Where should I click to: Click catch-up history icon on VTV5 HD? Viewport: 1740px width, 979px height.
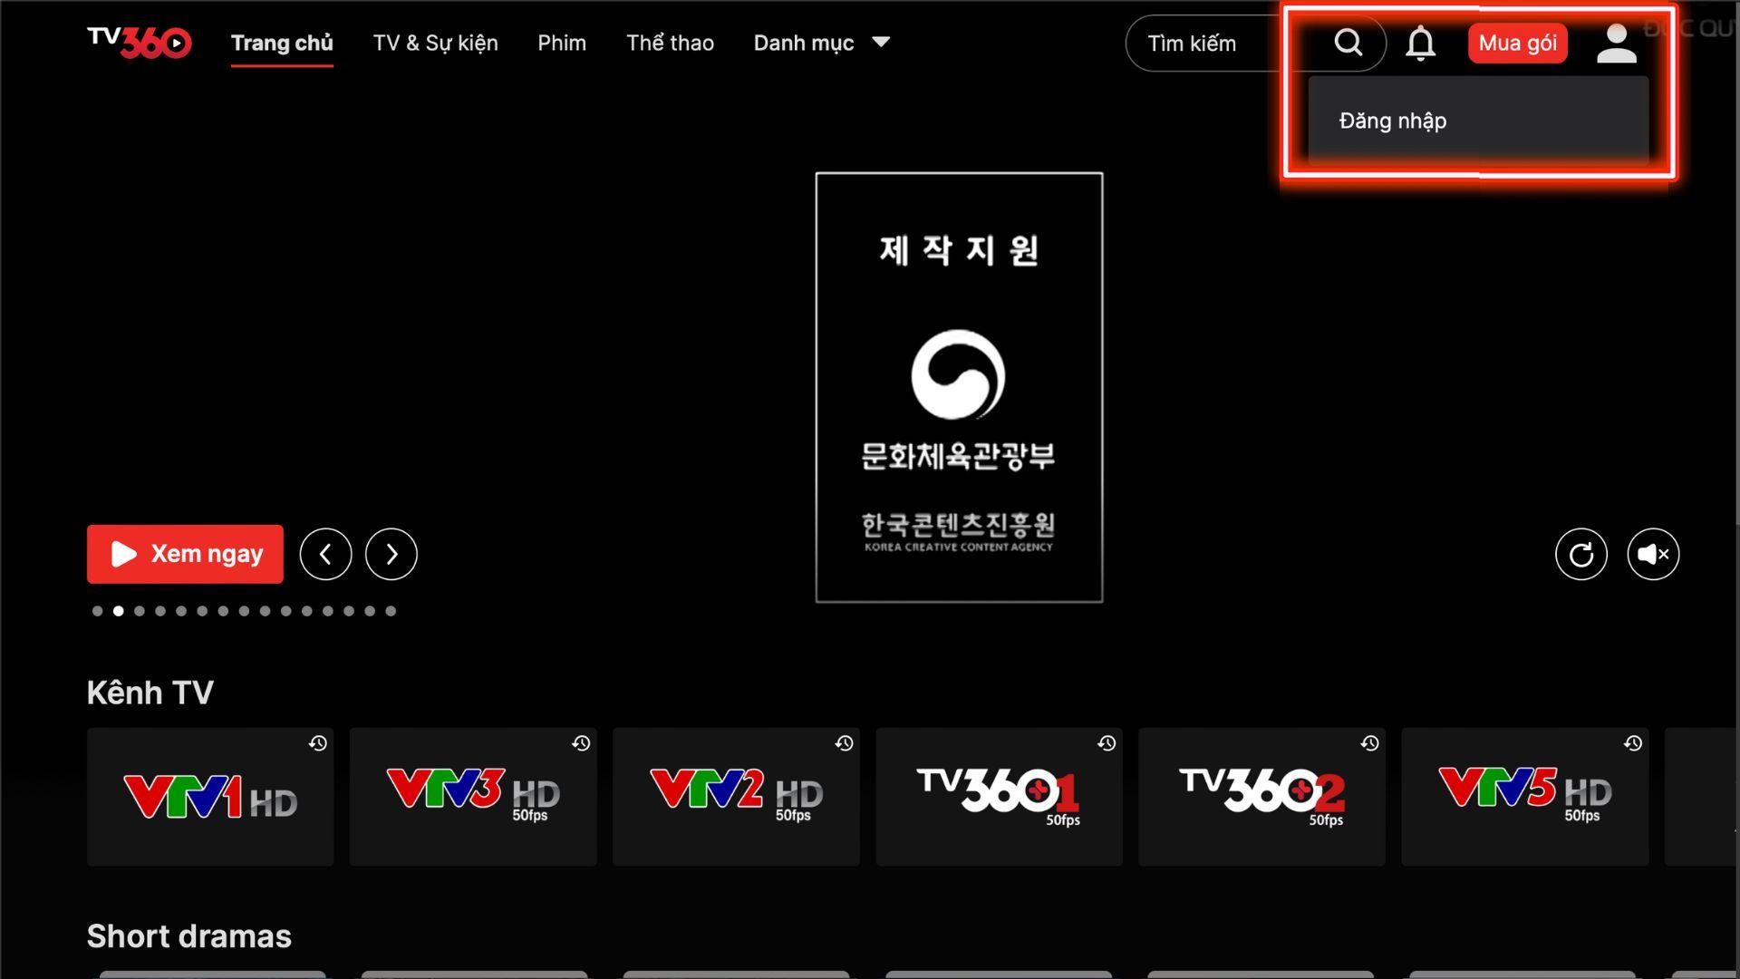(x=1632, y=743)
